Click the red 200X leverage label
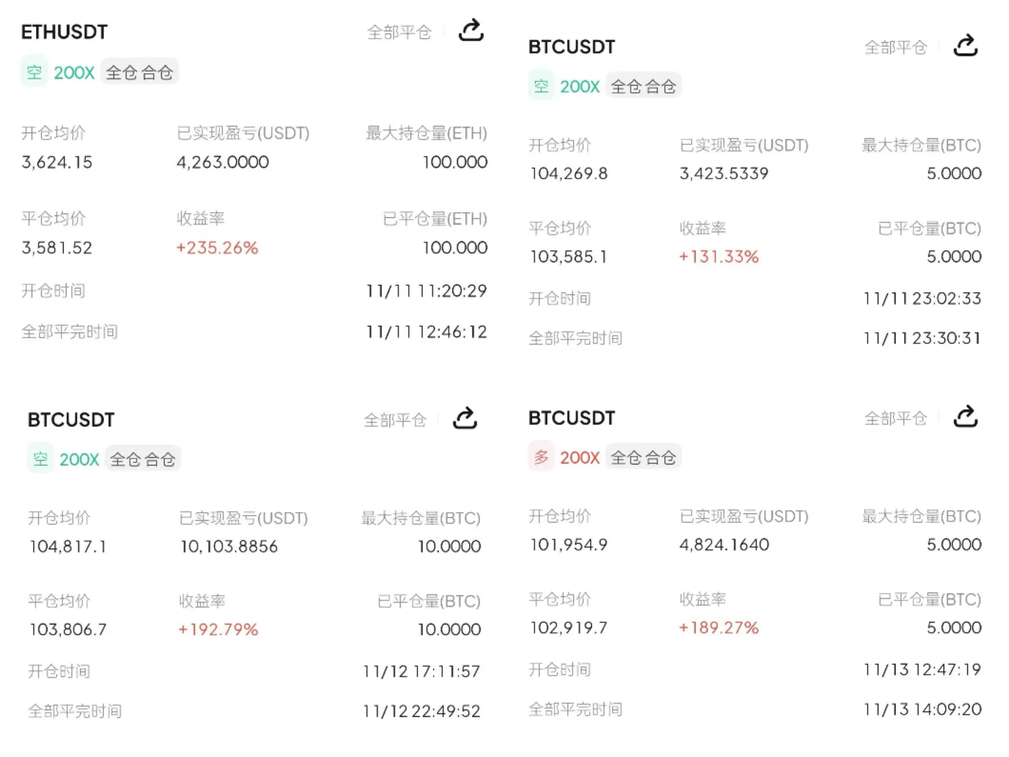Screen dimensions: 1009x757 (x=580, y=457)
